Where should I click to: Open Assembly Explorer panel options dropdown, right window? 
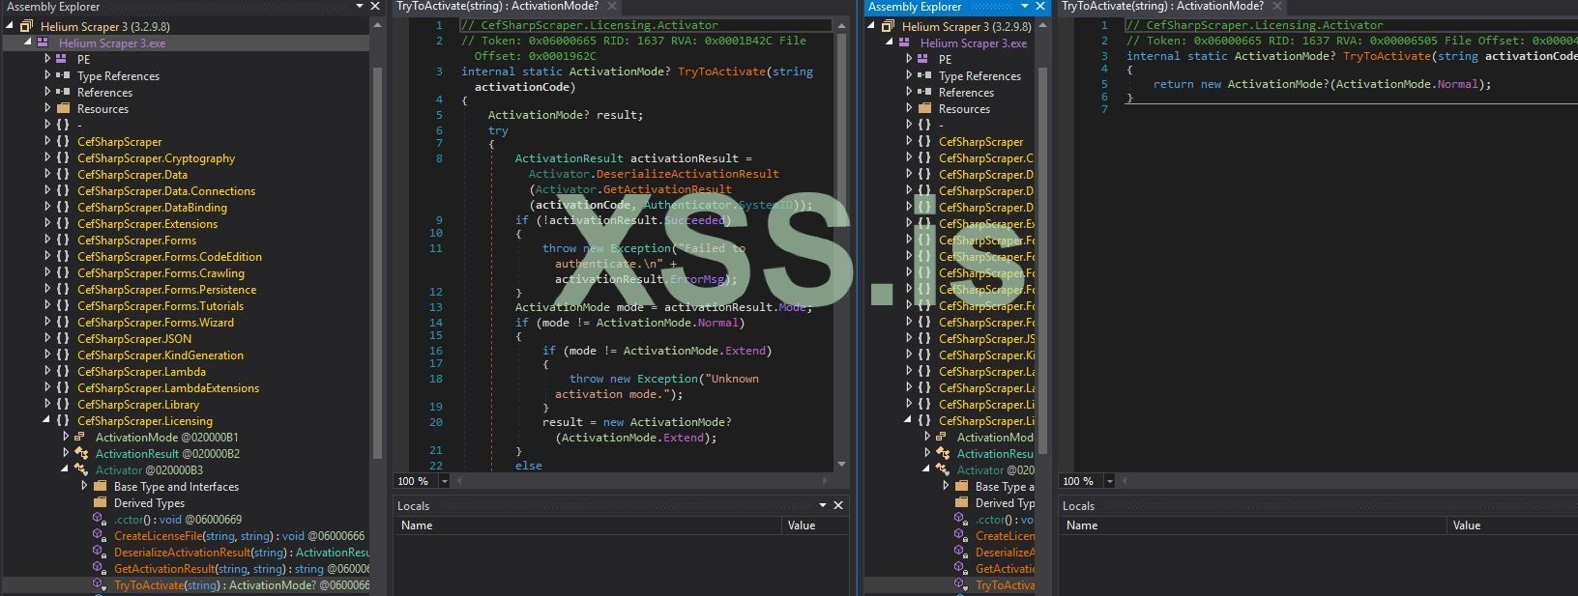[x=1026, y=7]
